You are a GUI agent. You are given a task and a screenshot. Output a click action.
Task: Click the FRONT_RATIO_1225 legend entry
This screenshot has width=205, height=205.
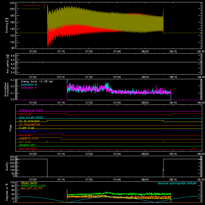(x=33, y=186)
